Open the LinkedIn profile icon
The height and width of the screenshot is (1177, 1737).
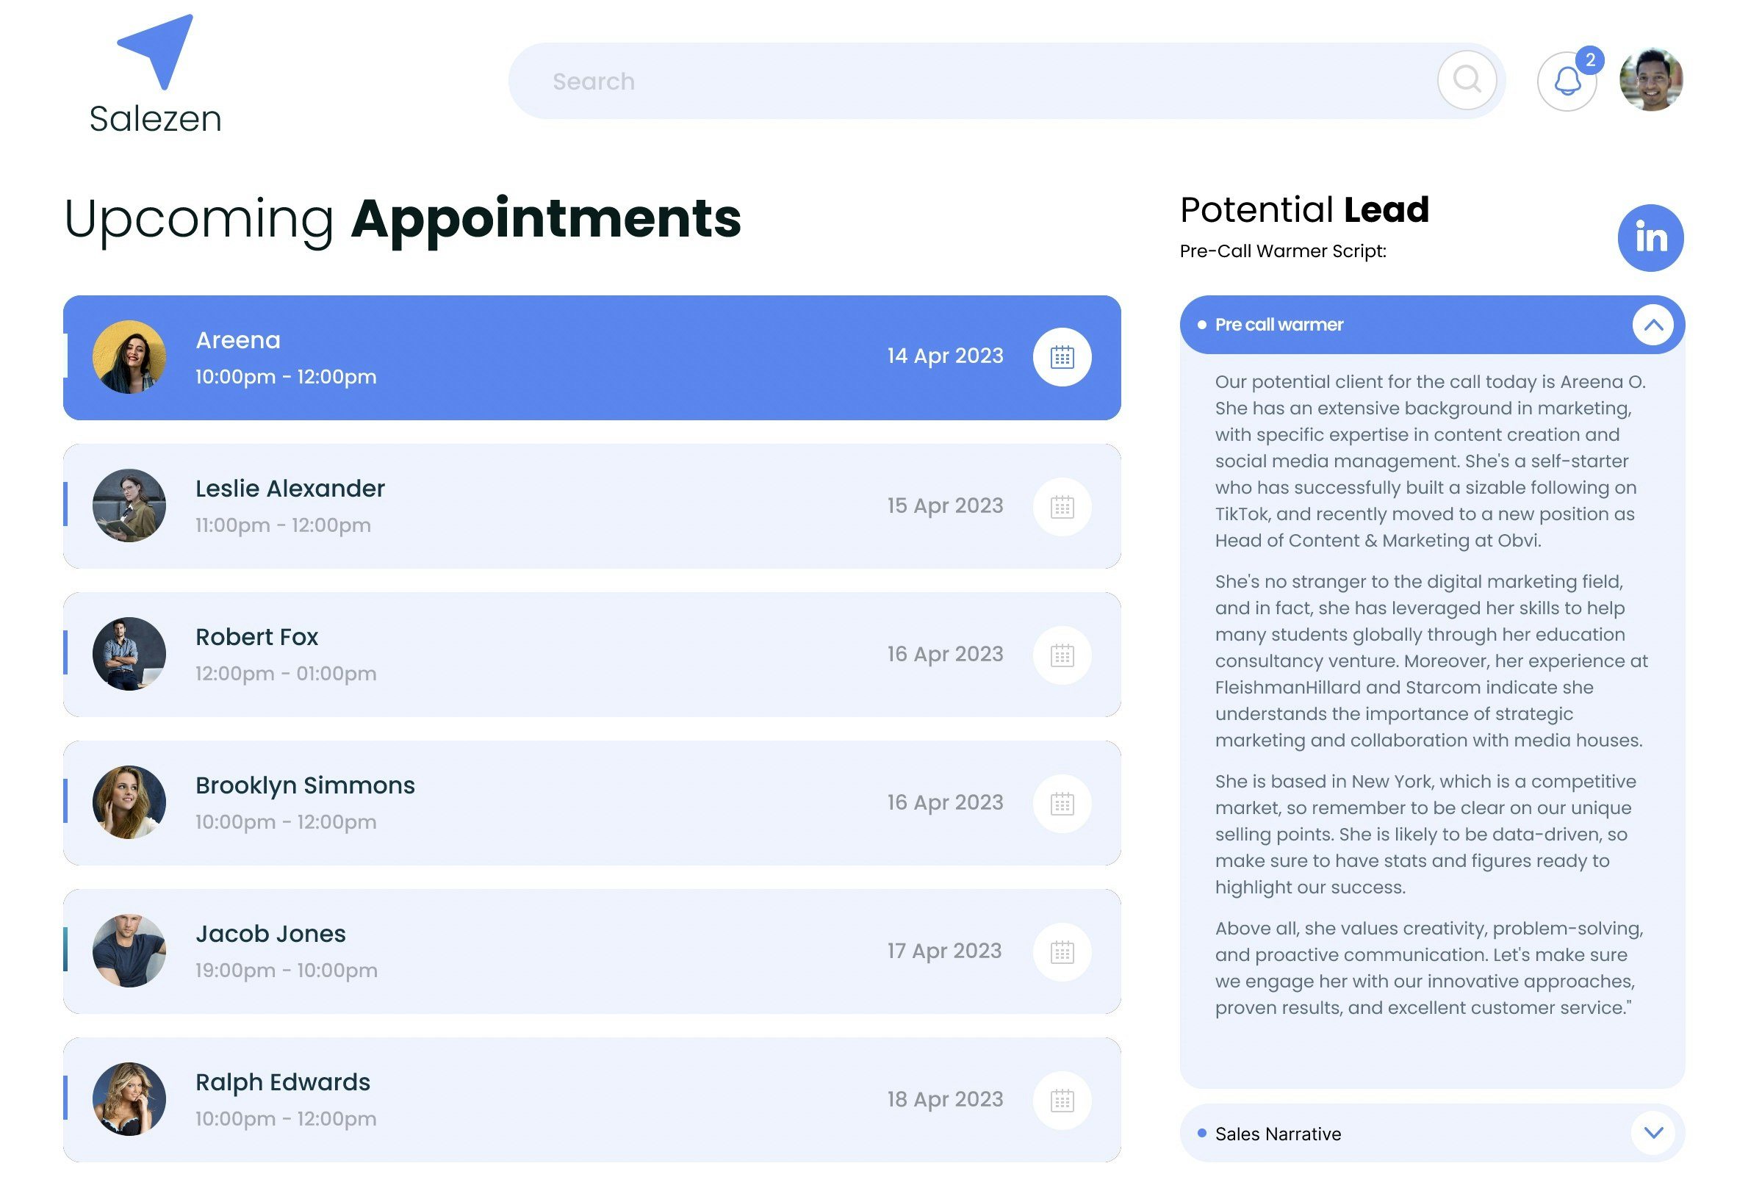click(x=1650, y=237)
